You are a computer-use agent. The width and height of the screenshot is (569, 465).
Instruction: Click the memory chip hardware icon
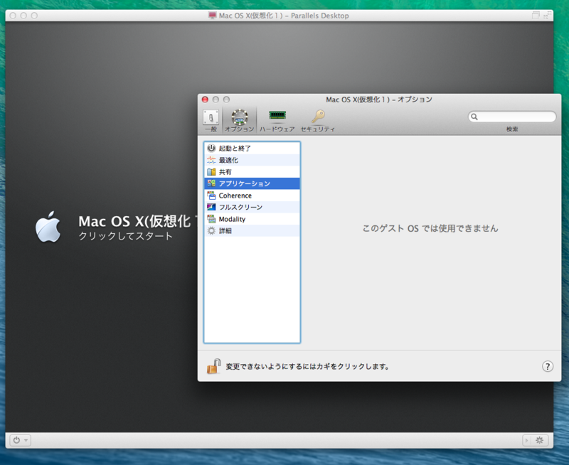point(277,115)
